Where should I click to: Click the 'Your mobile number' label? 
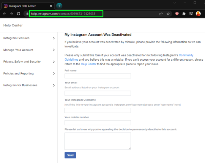77,117
